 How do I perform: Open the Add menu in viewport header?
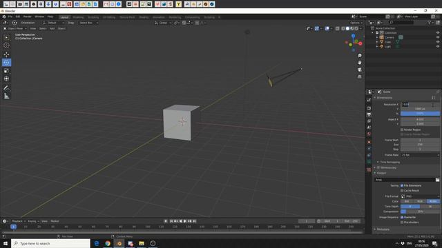[x=52, y=28]
